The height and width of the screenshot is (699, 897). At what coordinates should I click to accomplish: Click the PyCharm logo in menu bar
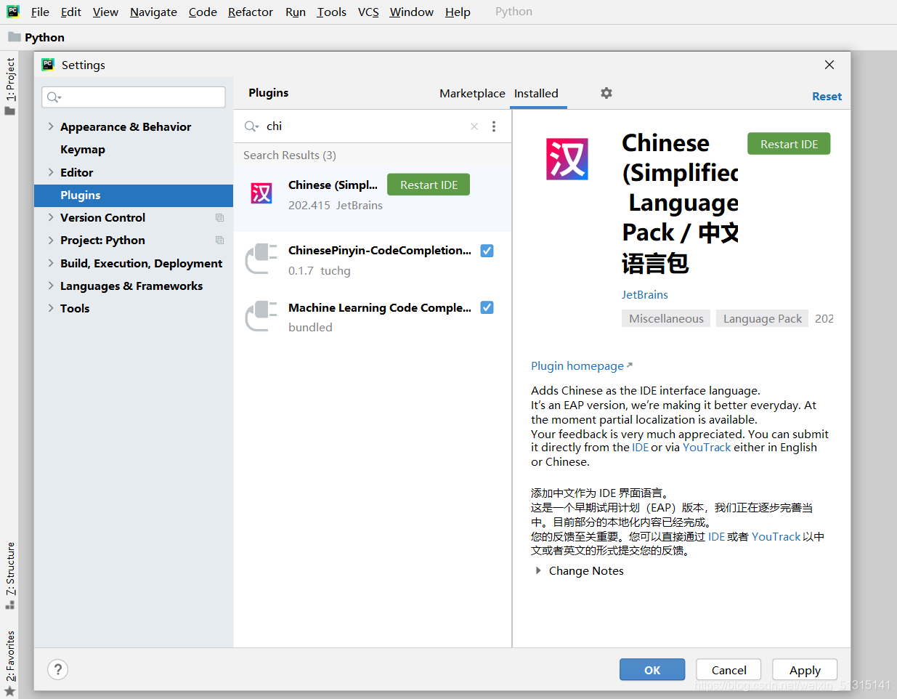13,11
